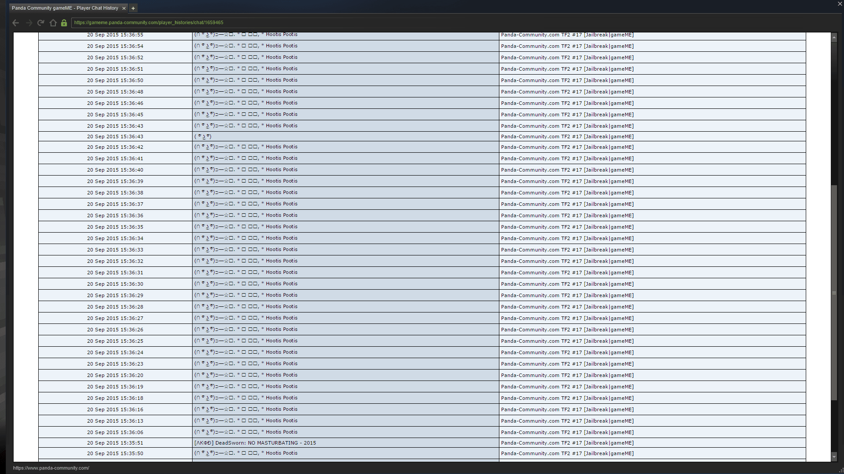Click the forward navigation arrow
Viewport: 844px width, 474px height.
point(29,23)
